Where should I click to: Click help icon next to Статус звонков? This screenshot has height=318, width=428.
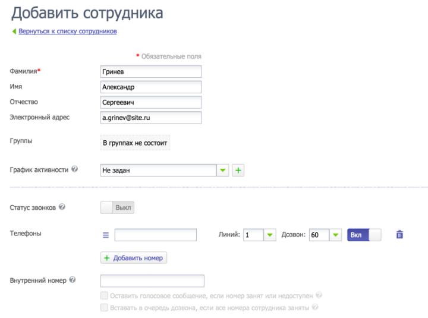click(62, 207)
